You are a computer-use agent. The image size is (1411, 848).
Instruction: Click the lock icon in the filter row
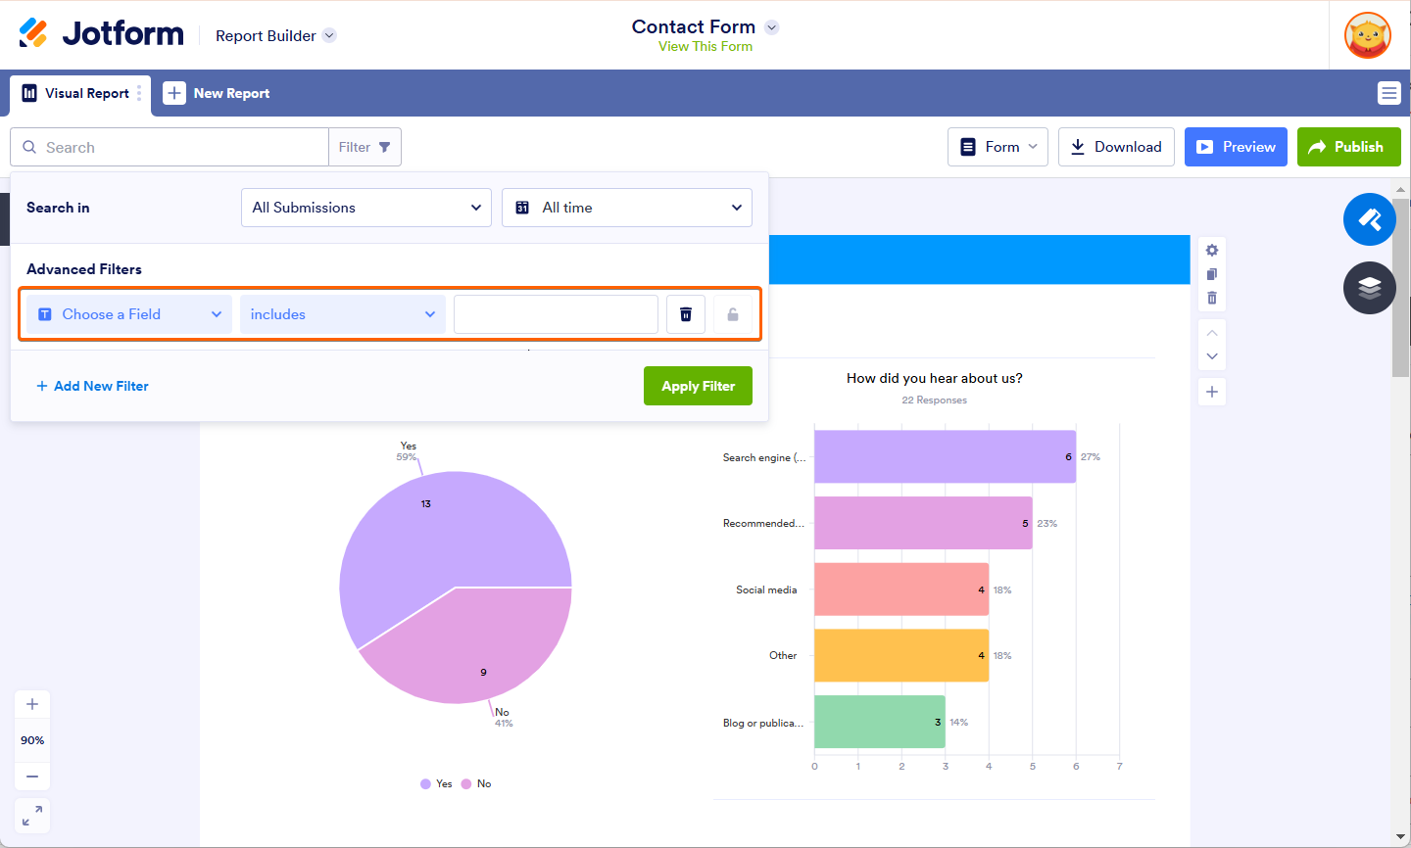pos(733,314)
